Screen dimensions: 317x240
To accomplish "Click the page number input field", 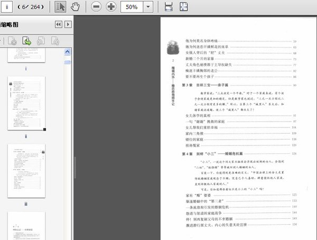I will [9, 7].
